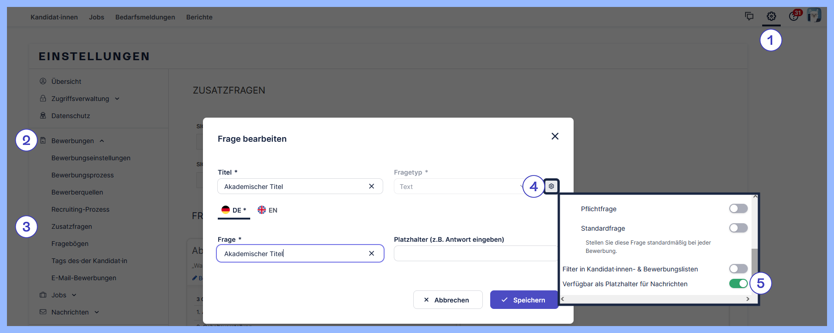Open Bedarfsmeldungen in top navigation
834x333 pixels.
(x=145, y=17)
